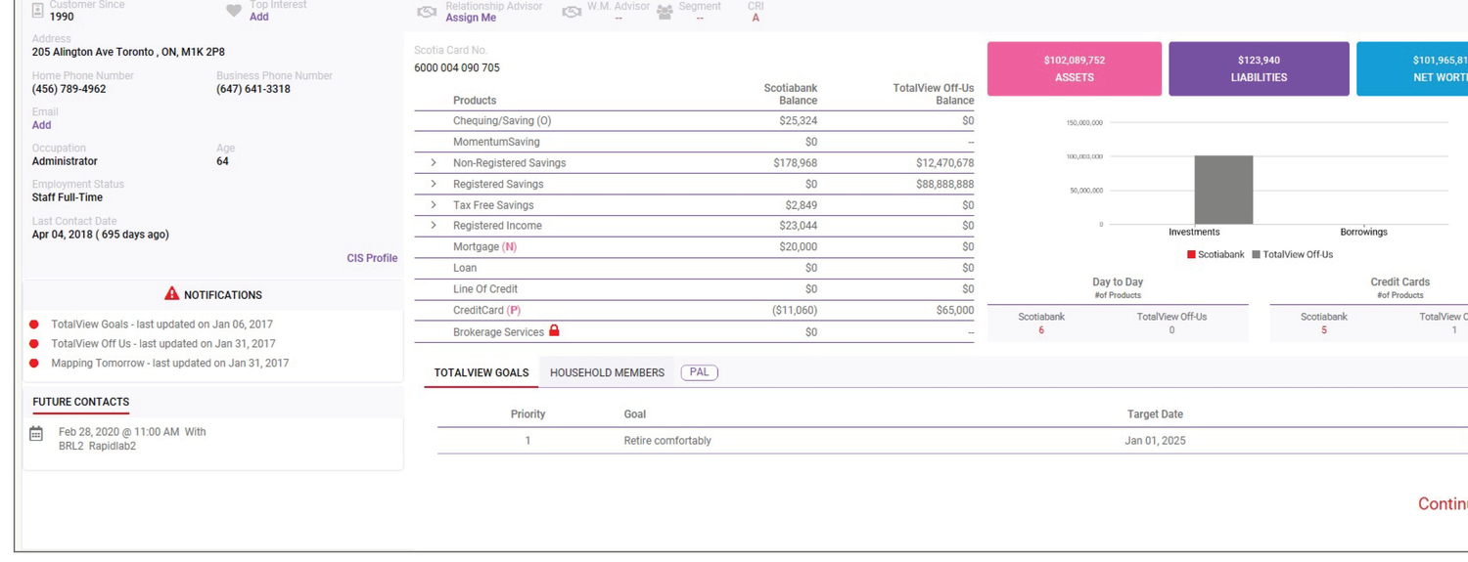Click the gray Investments bar in chart

pyautogui.click(x=1223, y=190)
